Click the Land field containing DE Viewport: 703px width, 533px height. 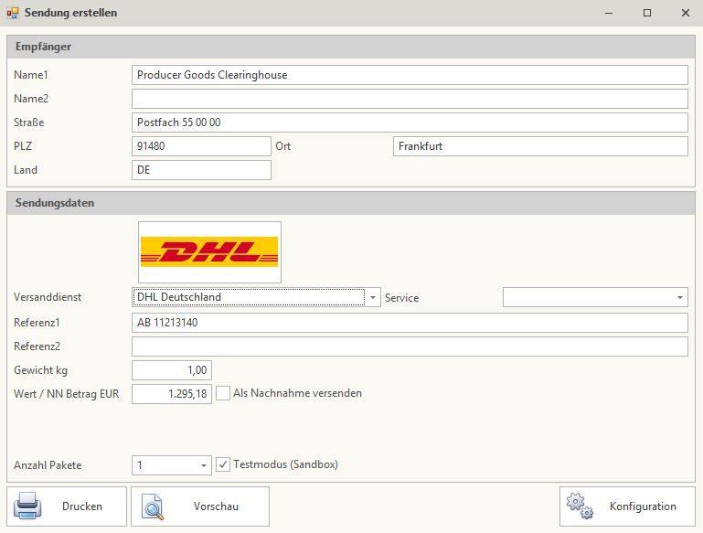point(201,170)
